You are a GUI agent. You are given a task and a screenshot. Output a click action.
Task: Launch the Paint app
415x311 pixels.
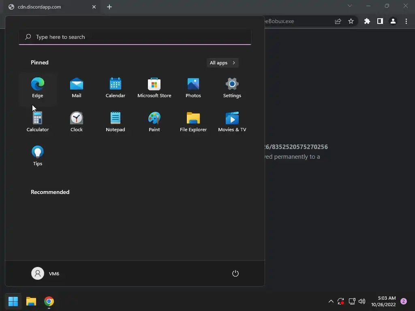pos(154,122)
